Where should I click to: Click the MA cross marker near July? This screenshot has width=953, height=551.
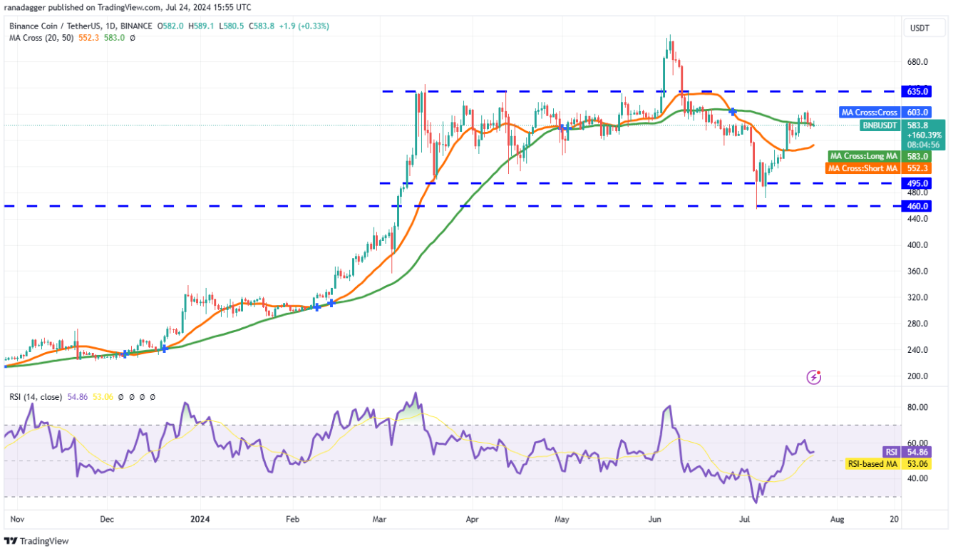click(x=732, y=112)
